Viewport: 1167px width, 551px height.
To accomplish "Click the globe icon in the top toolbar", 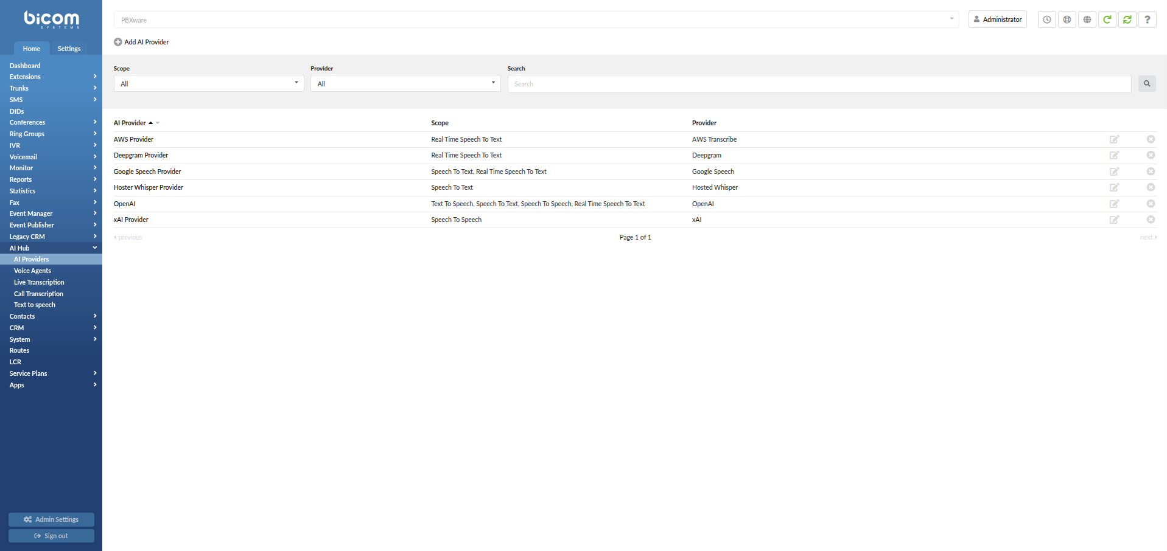I will click(1087, 19).
